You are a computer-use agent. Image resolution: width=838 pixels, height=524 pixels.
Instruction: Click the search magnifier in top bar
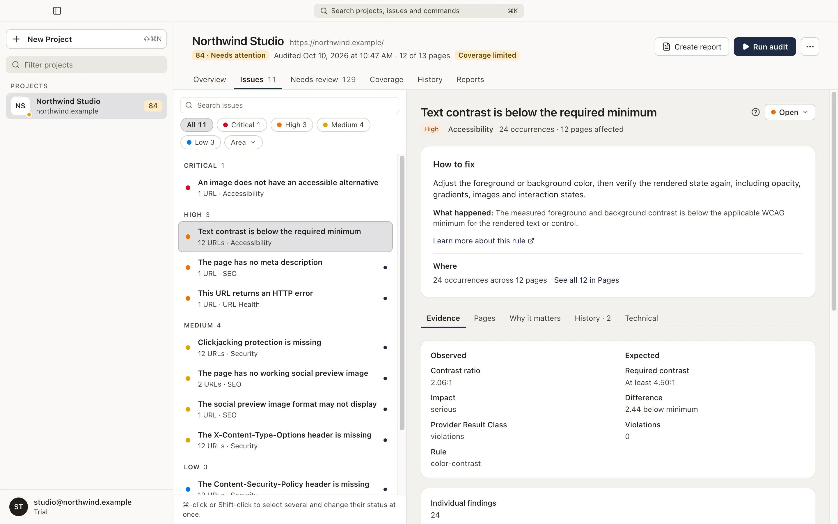[324, 11]
